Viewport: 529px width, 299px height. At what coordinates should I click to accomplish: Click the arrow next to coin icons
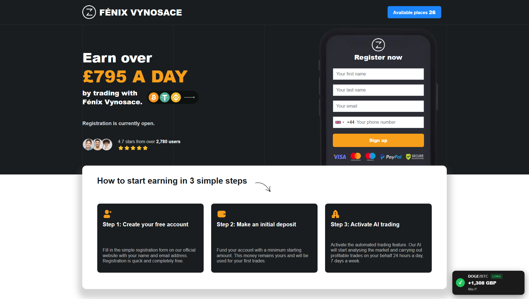click(189, 97)
